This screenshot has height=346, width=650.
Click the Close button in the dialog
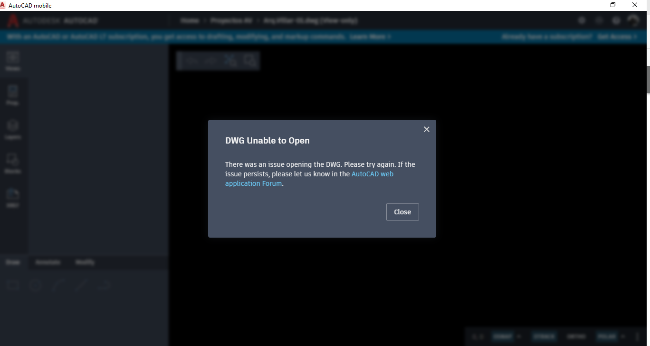coord(402,212)
